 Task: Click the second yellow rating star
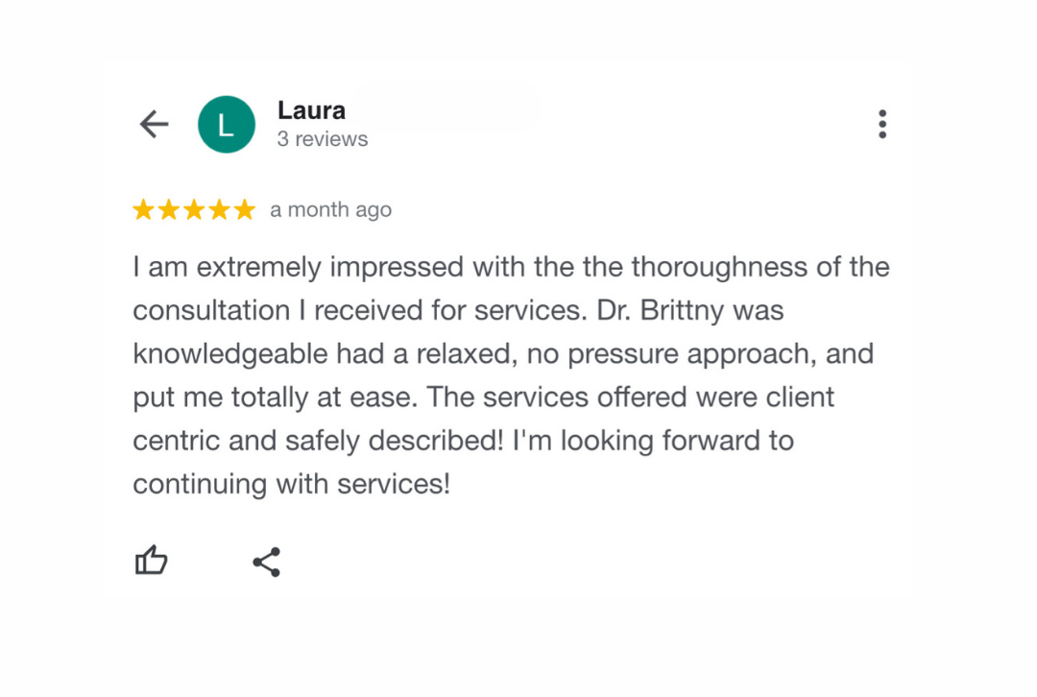tap(169, 209)
